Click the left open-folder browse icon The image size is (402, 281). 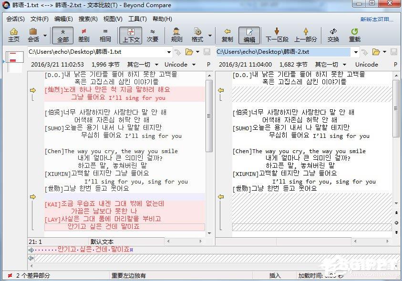pos(189,52)
